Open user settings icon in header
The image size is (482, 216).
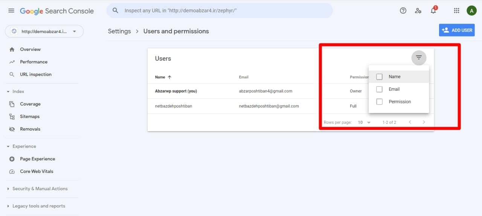[x=418, y=11]
